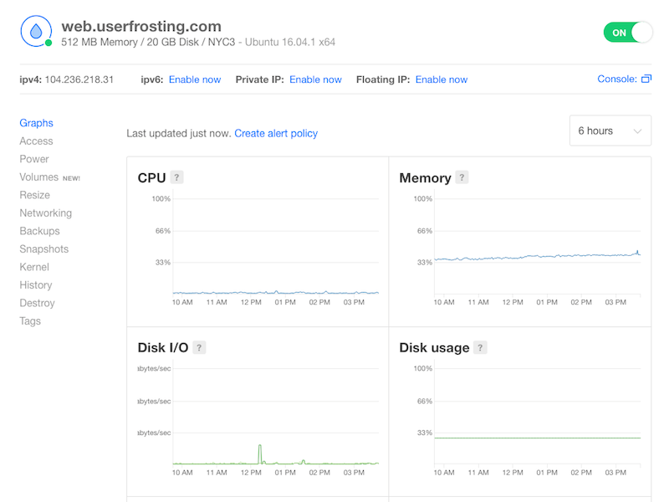Screen dimensions: 669x502
Task: Click Enable now for ipv6
Action: coord(195,79)
